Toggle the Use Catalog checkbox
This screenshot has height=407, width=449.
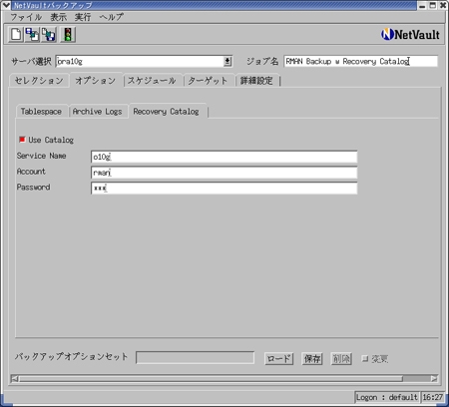coord(22,140)
